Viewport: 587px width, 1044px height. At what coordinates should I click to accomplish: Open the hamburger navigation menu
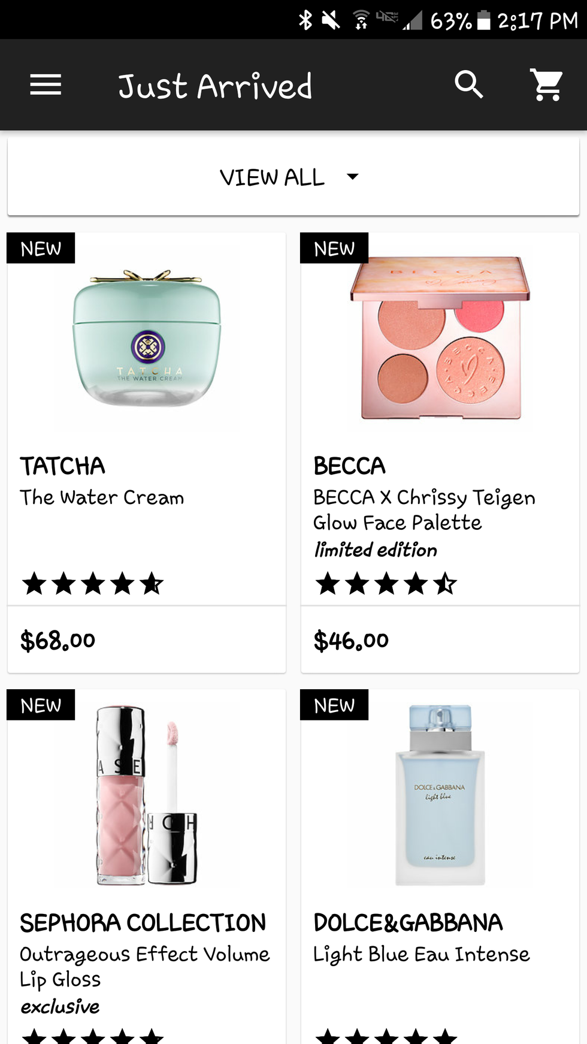pos(46,85)
